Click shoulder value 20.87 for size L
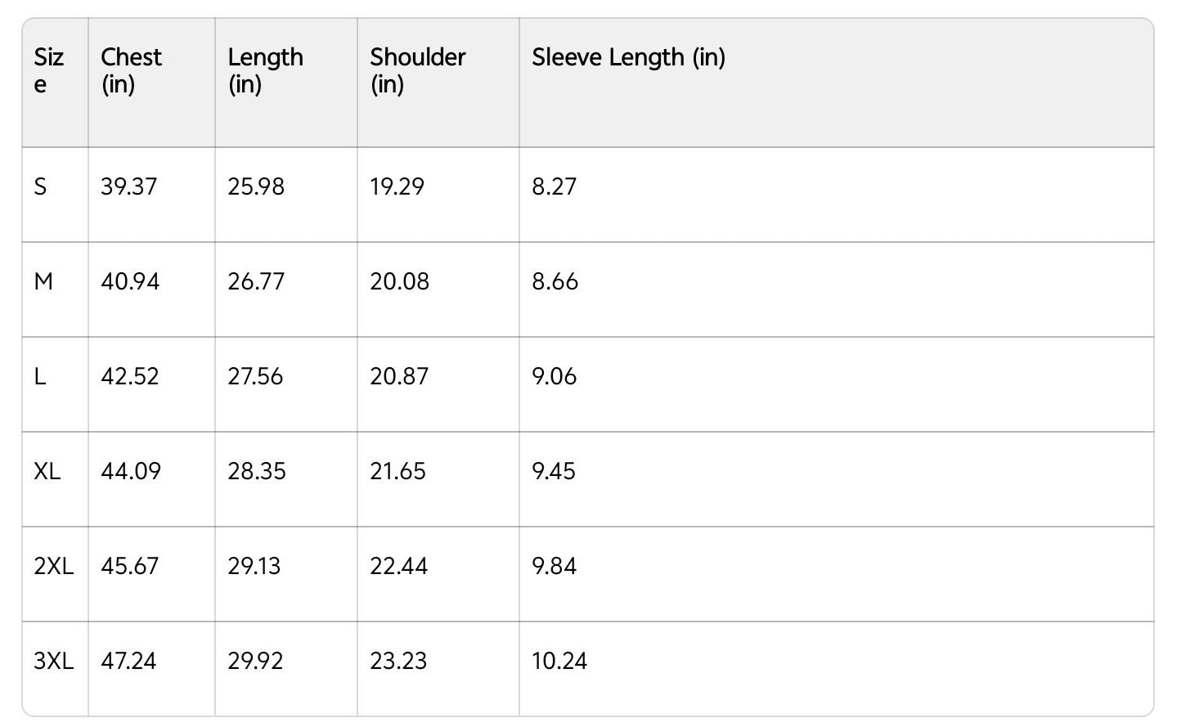This screenshot has height=727, width=1181. (x=399, y=376)
